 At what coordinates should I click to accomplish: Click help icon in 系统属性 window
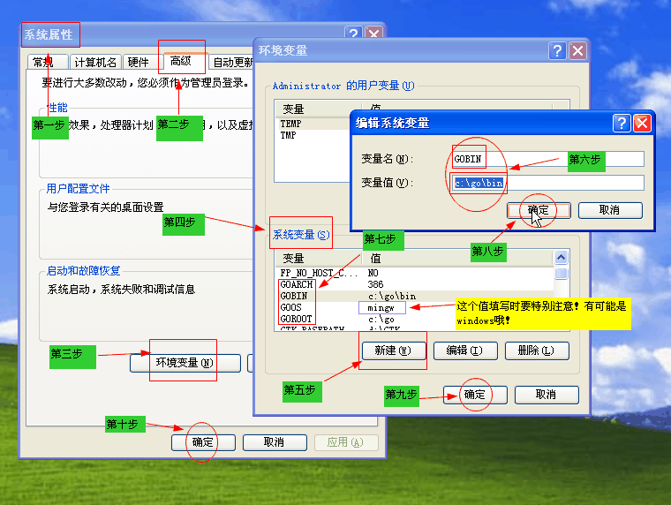tap(353, 33)
